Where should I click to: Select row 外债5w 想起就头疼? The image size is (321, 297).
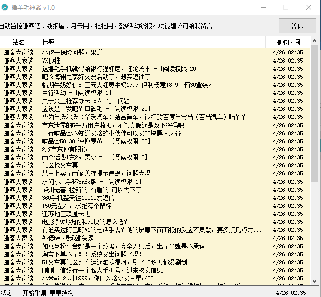click(155, 238)
